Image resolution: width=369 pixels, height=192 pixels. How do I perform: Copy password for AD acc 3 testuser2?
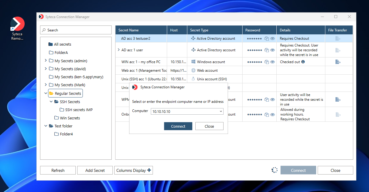(x=267, y=39)
